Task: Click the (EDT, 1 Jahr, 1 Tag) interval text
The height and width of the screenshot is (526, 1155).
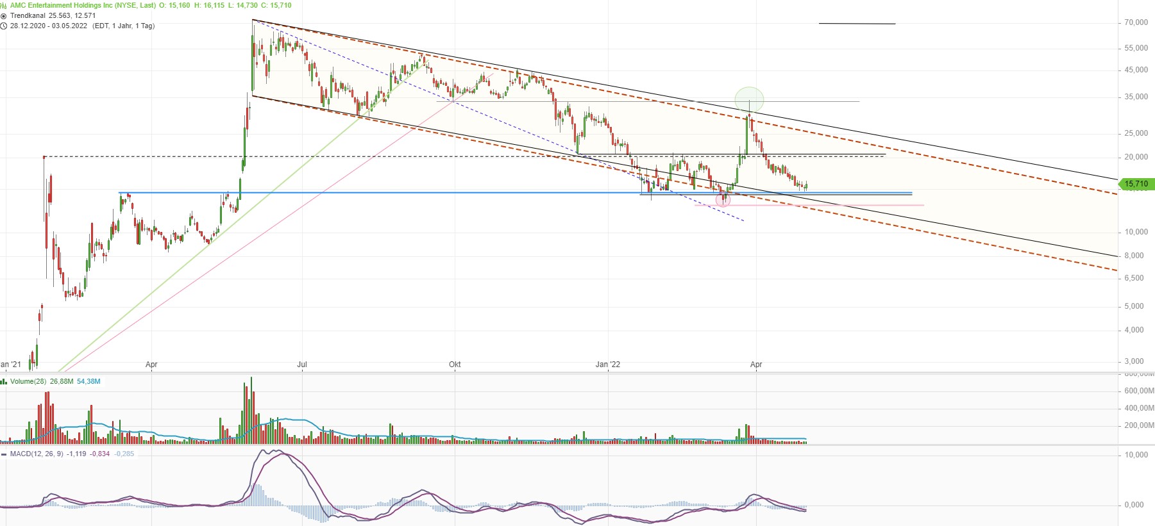Action: pyautogui.click(x=124, y=26)
